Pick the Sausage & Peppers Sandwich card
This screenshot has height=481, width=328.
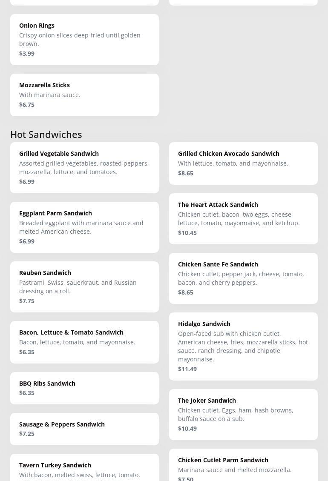pyautogui.click(x=84, y=429)
